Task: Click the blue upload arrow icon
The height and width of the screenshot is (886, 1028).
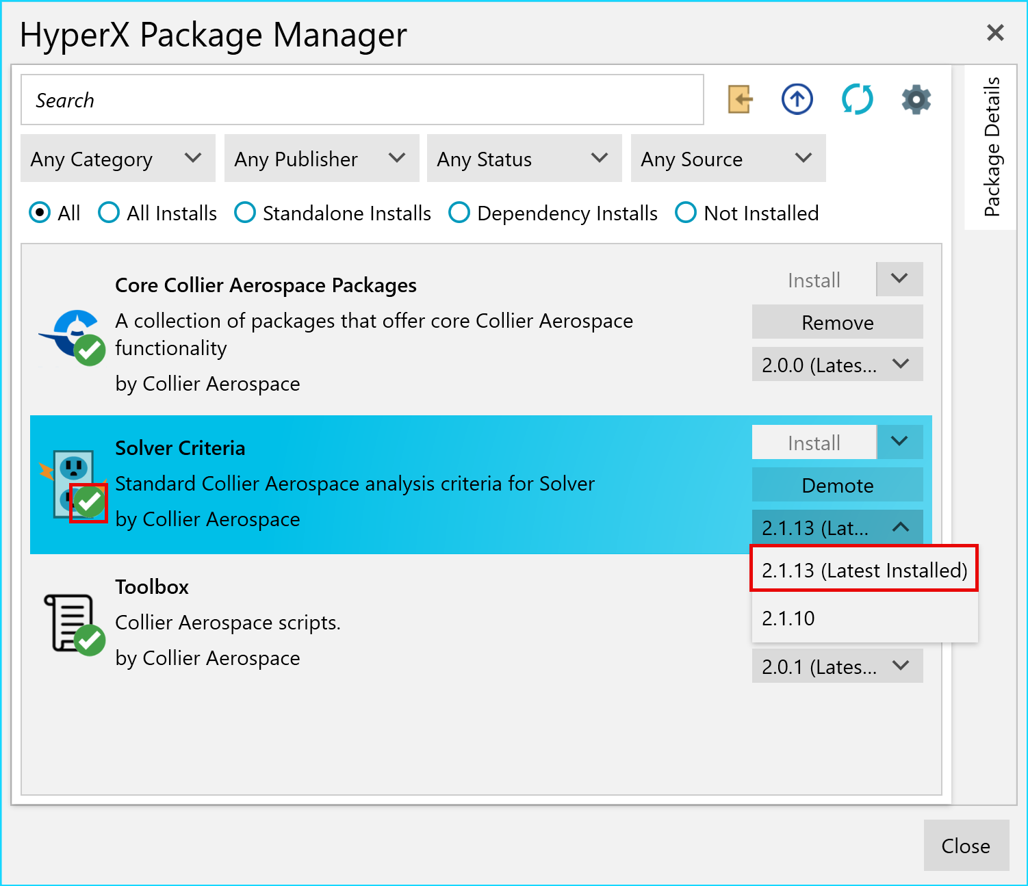Action: tap(797, 100)
